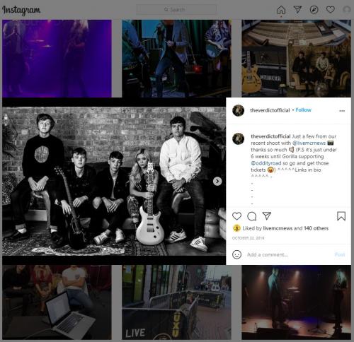Open the studio mixing desk thumbnail
The image size is (354, 342).
click(x=296, y=59)
